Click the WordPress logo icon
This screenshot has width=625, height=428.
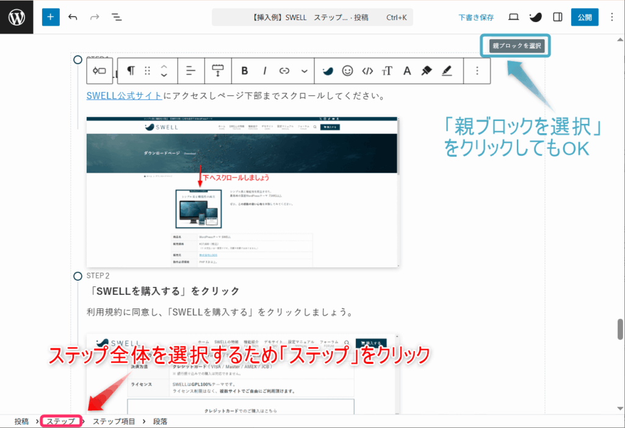click(16, 17)
